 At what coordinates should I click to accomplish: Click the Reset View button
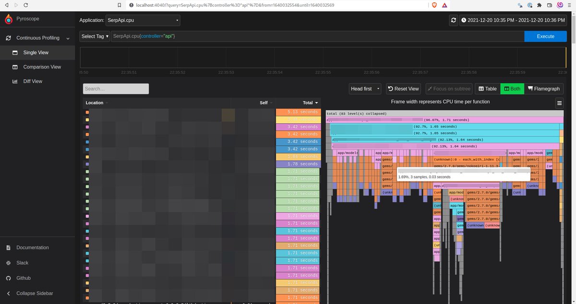tap(404, 89)
